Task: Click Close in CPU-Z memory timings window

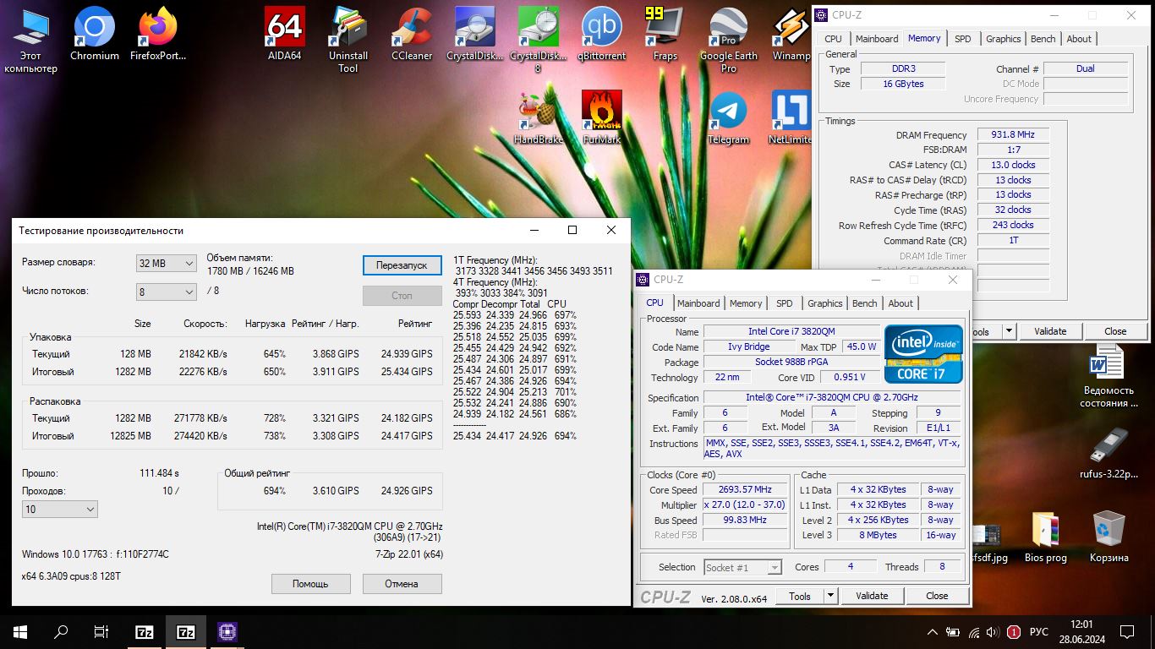Action: pos(1115,331)
